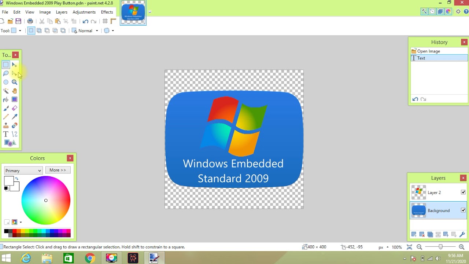Choose Replace selection mode
This screenshot has width=469, height=264.
[31, 31]
